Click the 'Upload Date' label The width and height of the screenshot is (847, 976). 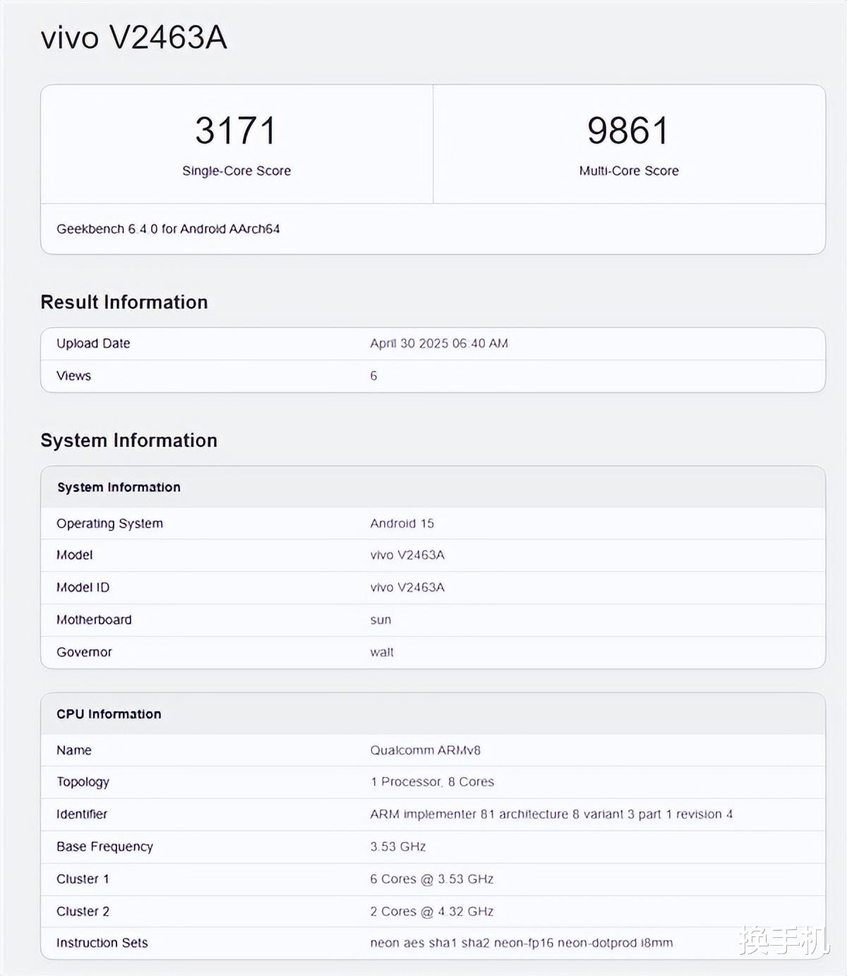point(93,343)
